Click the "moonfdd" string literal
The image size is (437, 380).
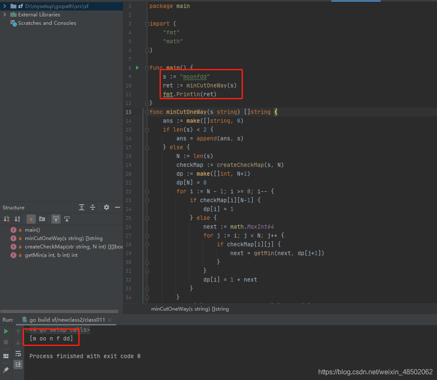195,77
